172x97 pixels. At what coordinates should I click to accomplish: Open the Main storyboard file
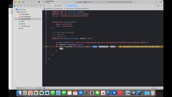[x=21, y=21]
